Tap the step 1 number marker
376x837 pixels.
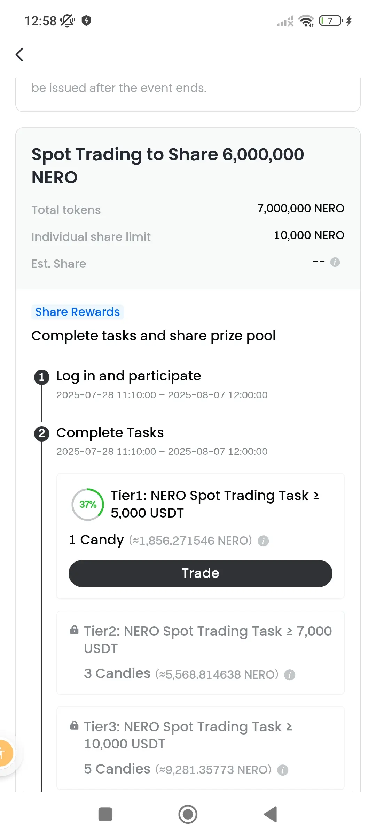coord(42,377)
